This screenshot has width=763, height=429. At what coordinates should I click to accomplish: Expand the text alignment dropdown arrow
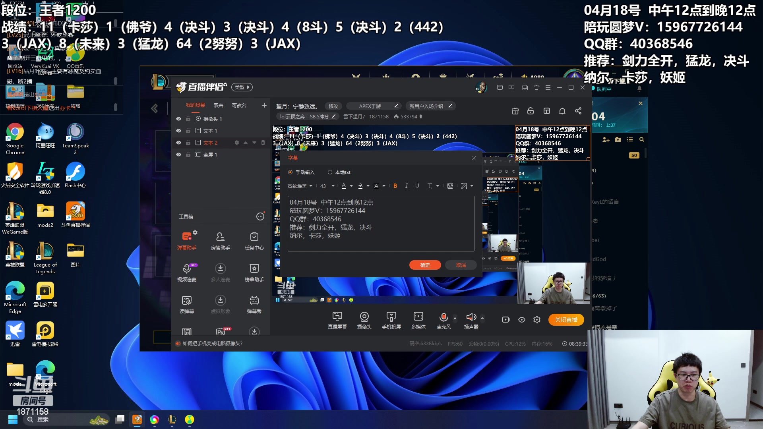[438, 186]
